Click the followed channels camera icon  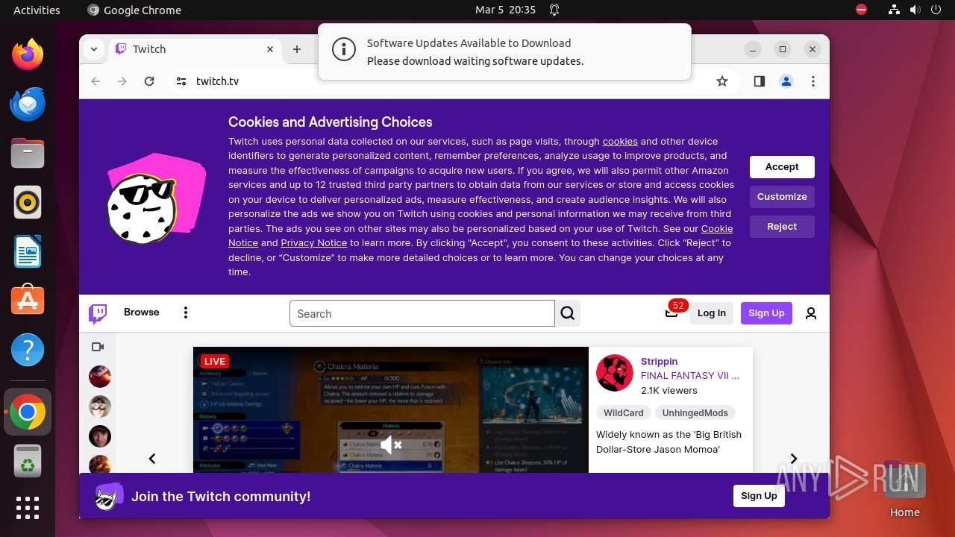coord(98,347)
